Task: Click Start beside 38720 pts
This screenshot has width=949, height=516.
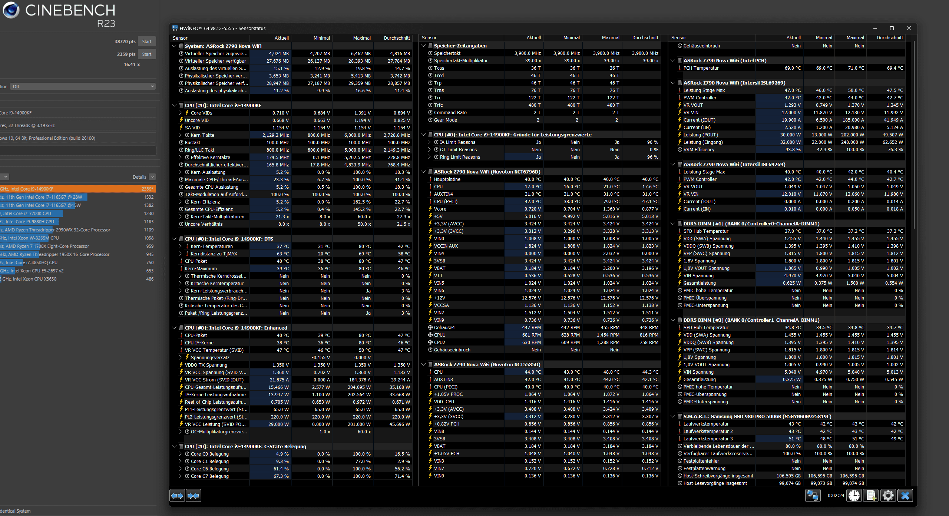Action: (x=147, y=42)
